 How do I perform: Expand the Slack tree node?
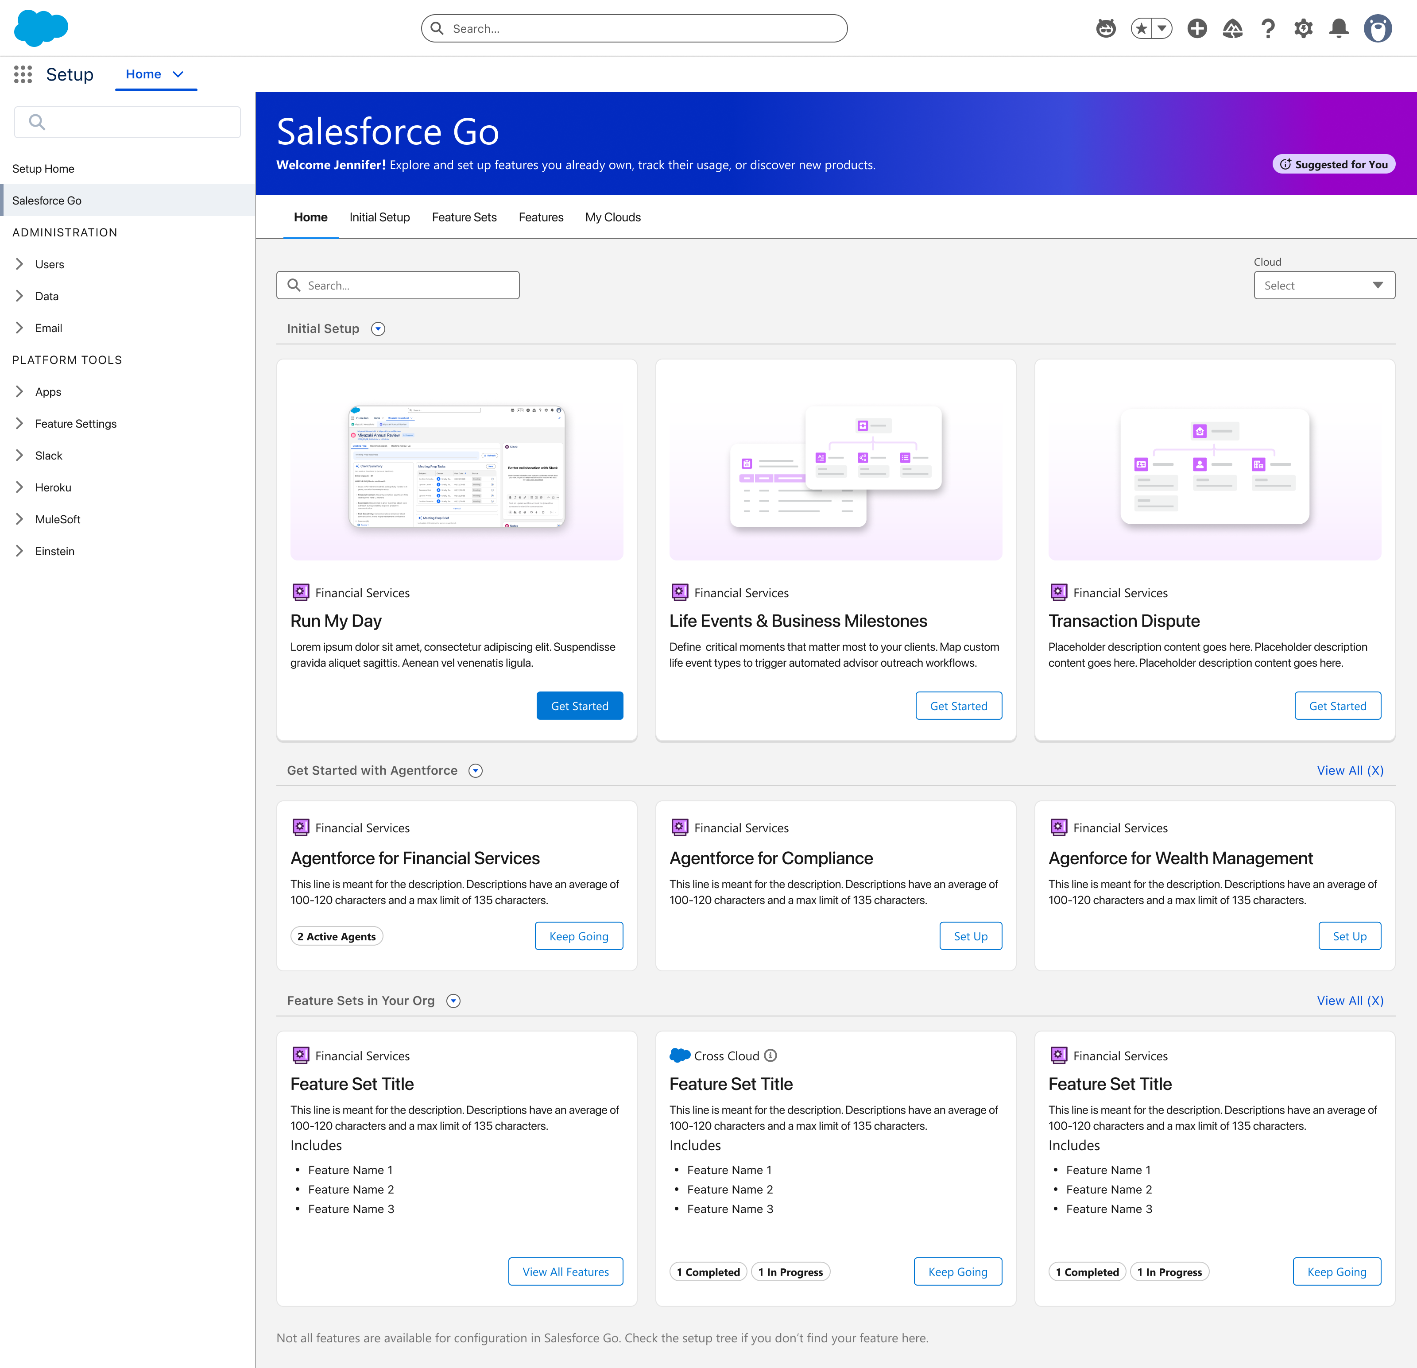[19, 455]
